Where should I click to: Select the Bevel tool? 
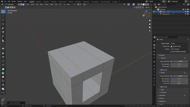3,57
